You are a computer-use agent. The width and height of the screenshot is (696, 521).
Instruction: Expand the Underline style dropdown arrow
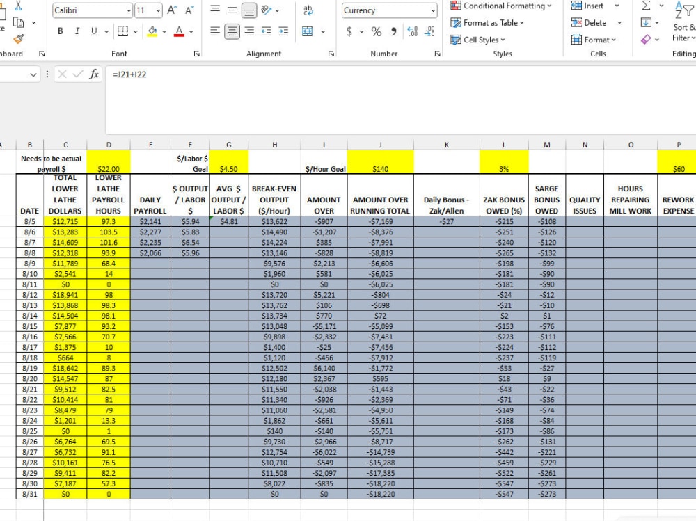click(x=106, y=31)
